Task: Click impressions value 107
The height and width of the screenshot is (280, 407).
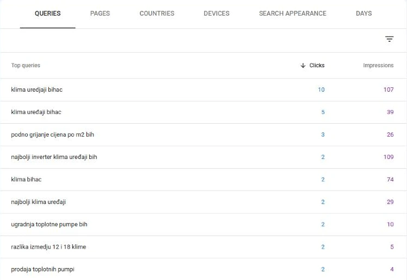Action: [388, 90]
